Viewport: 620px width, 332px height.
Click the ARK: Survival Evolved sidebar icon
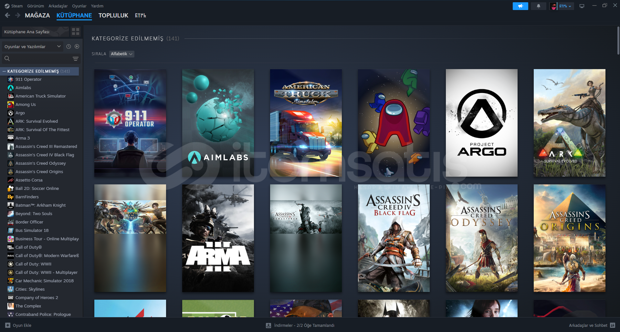pyautogui.click(x=11, y=121)
